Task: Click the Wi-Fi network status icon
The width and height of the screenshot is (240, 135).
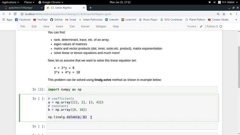Action: 210,2
